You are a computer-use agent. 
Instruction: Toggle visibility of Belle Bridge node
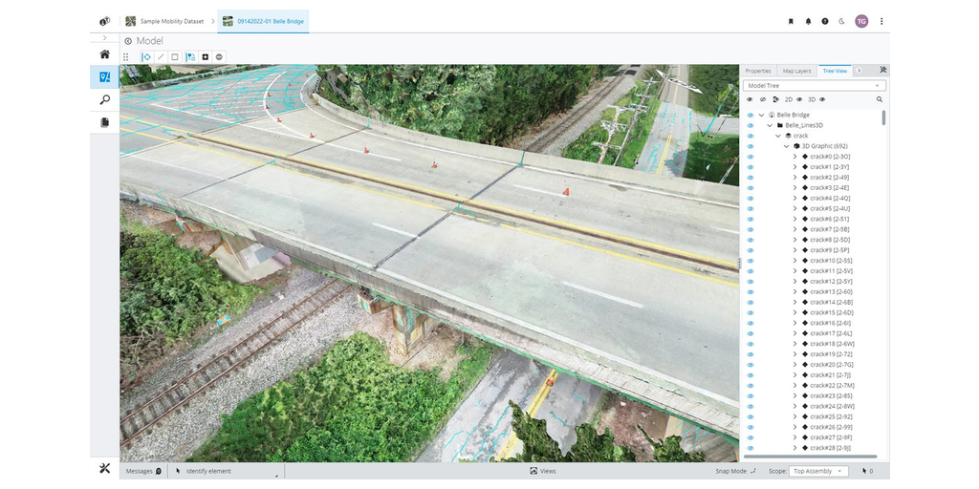(x=751, y=115)
